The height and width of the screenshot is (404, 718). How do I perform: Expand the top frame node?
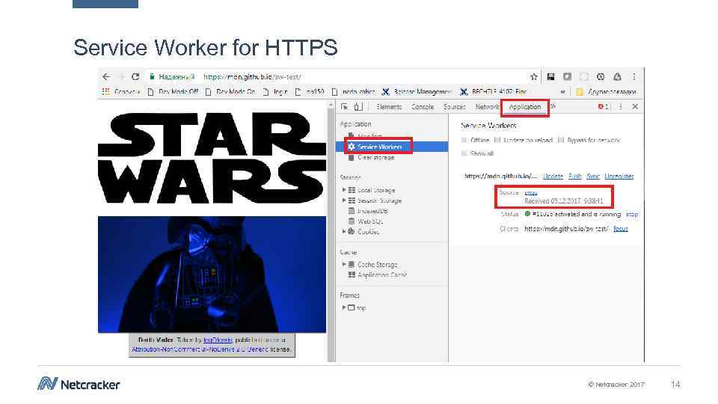click(x=344, y=307)
